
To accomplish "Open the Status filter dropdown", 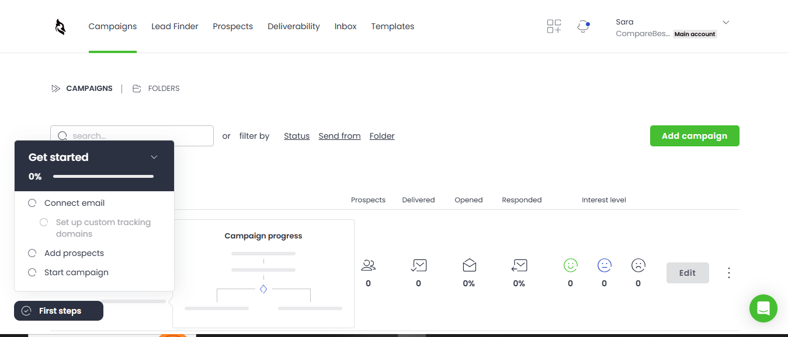I will [x=297, y=136].
